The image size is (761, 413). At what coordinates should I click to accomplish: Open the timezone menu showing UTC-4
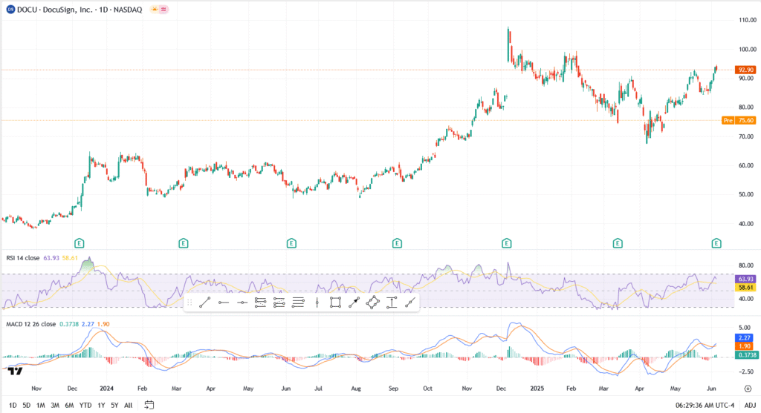pyautogui.click(x=704, y=405)
